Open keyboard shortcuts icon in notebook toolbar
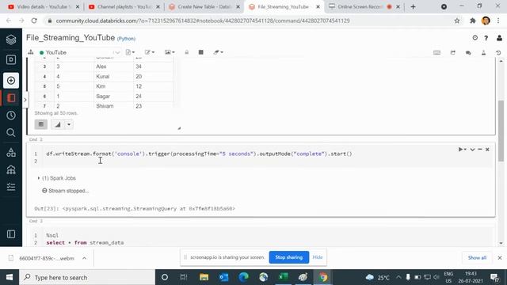507x285 pixels. [436, 52]
